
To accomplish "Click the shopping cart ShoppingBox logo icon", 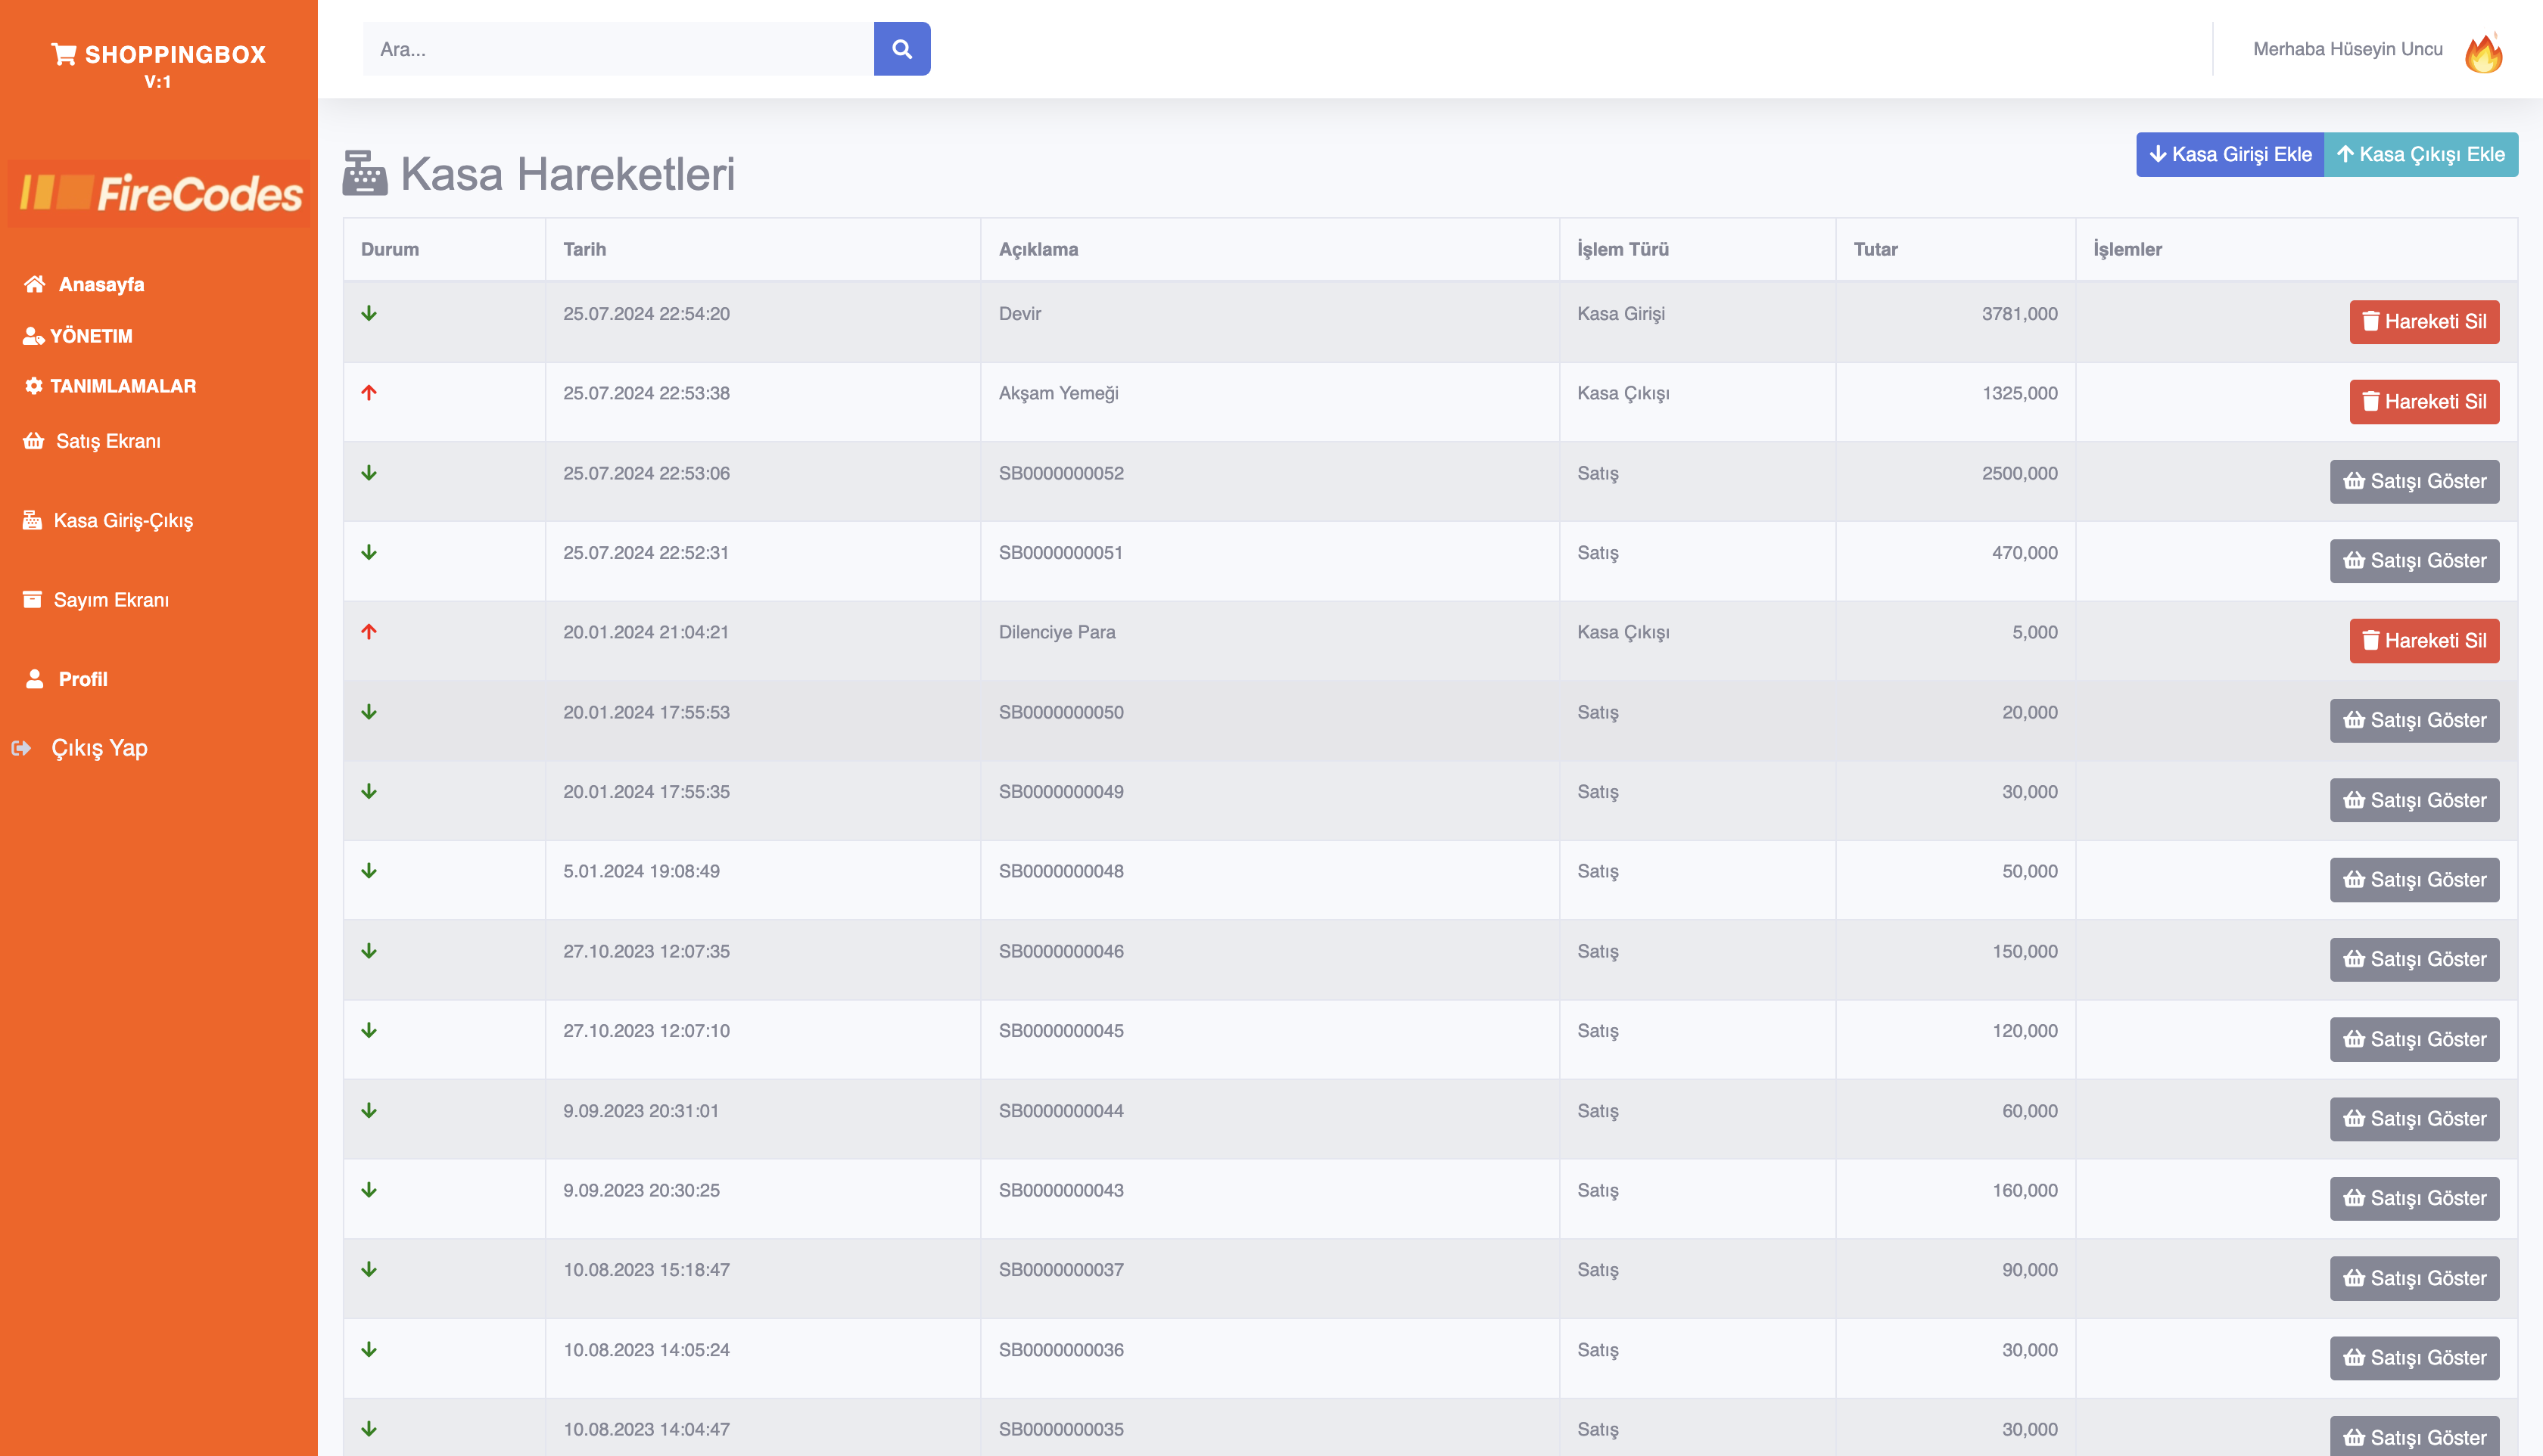I will pyautogui.click(x=63, y=54).
